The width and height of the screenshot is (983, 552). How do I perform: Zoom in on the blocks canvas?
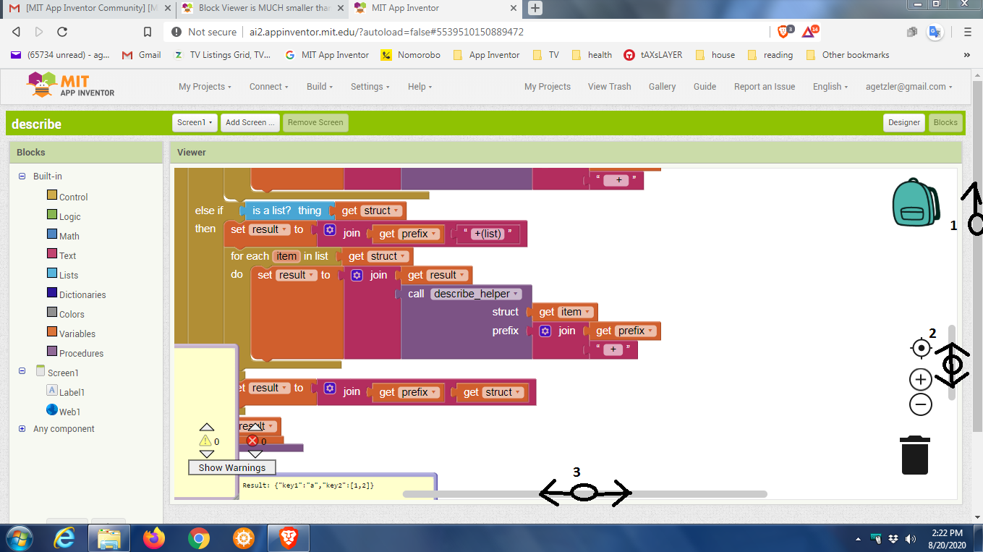click(920, 379)
